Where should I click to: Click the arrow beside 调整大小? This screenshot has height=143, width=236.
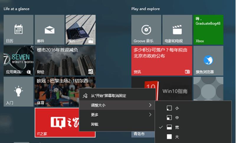pos(150,105)
